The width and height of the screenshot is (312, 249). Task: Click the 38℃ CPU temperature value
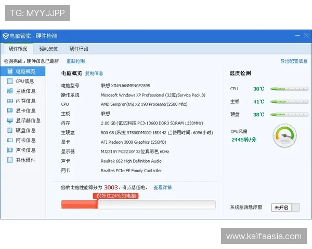[x=258, y=89]
